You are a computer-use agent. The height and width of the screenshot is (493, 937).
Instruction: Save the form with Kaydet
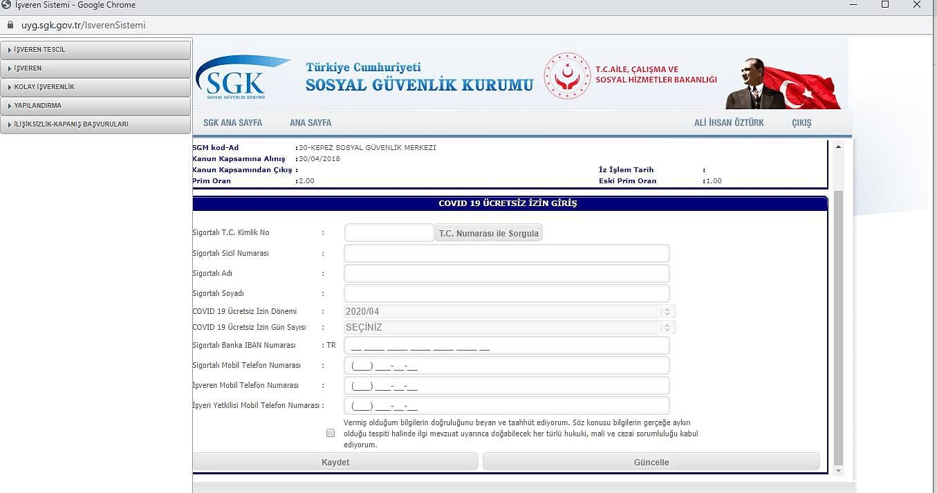click(x=335, y=462)
